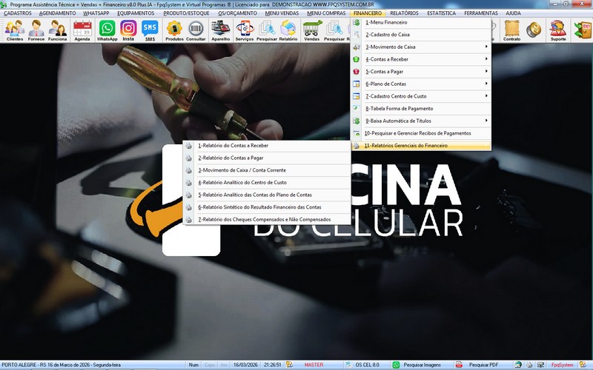Open the Serviços toolbar icon
The height and width of the screenshot is (370, 593).
(245, 30)
